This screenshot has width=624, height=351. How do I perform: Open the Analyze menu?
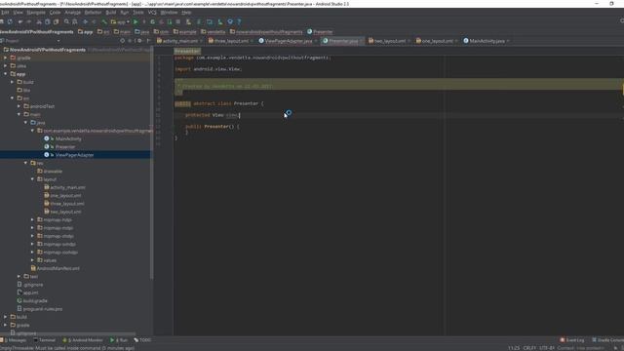72,13
